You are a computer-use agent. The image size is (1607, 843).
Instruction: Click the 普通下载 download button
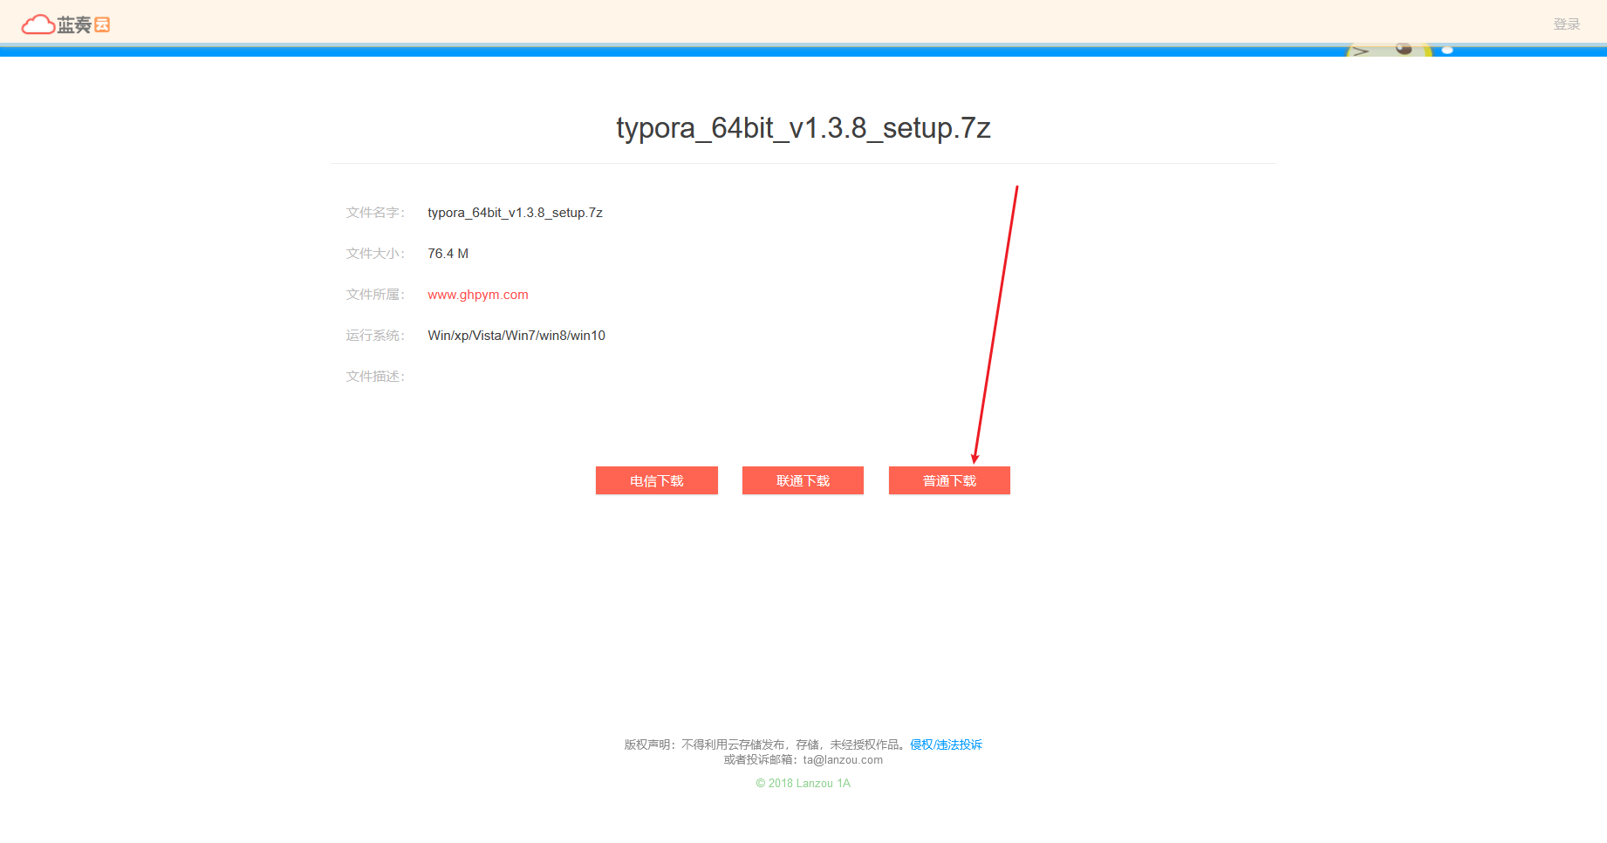[x=949, y=480]
